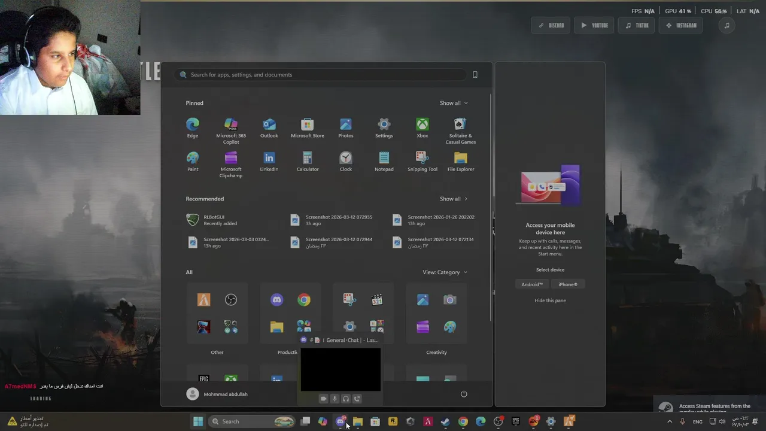Open the pinned LinkedIn app
Screen dimensions: 766x431
coord(269,162)
